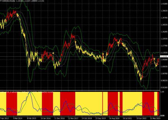168x120 pixels.
Task: Click the 1.13535 price axis label
Action: pyautogui.click(x=163, y=53)
